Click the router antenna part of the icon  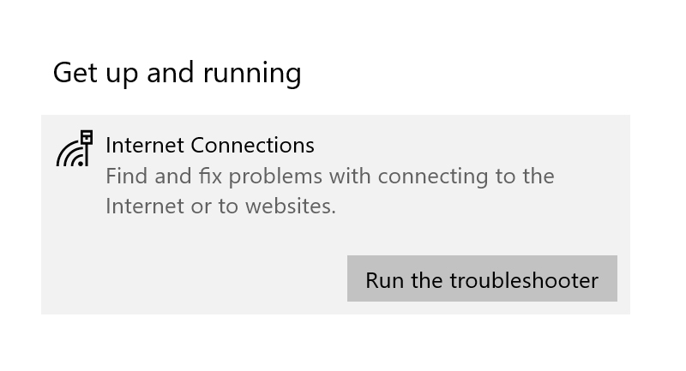[86, 138]
